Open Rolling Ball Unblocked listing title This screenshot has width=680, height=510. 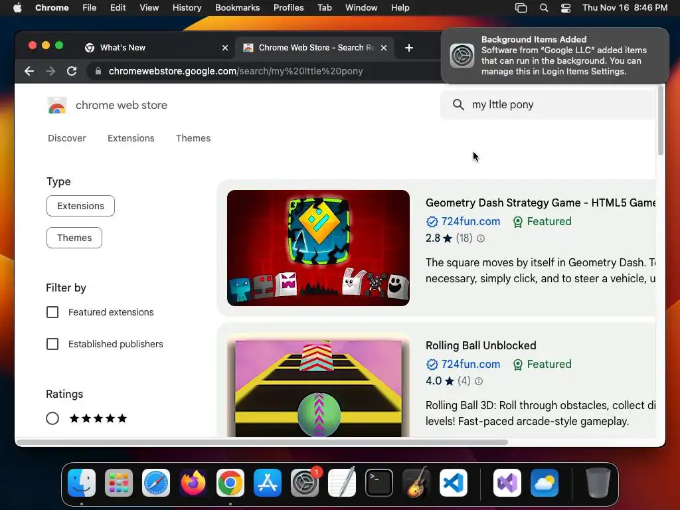click(x=481, y=345)
